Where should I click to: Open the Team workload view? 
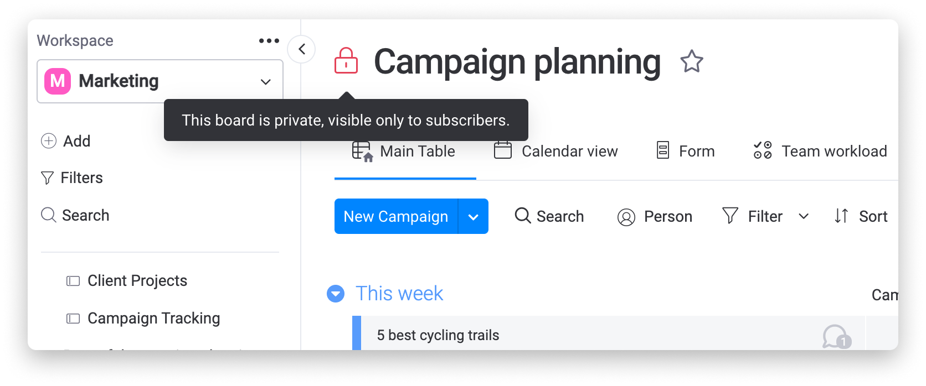pyautogui.click(x=820, y=151)
